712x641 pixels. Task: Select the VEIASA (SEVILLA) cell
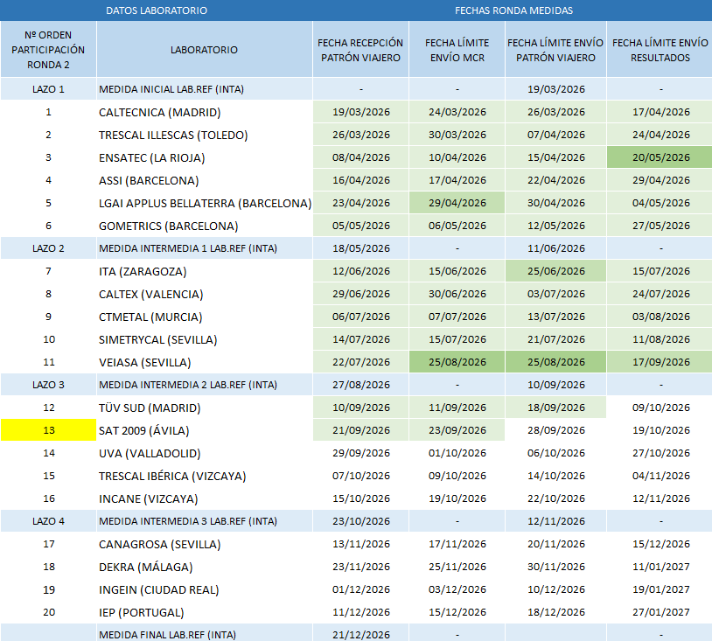pos(205,362)
